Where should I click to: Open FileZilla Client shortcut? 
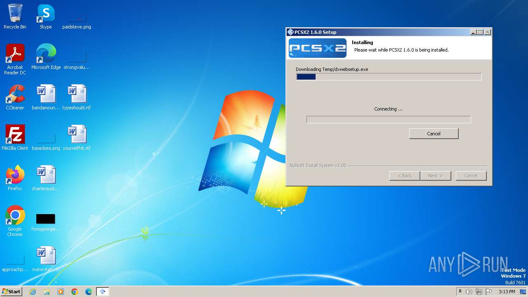(15, 138)
